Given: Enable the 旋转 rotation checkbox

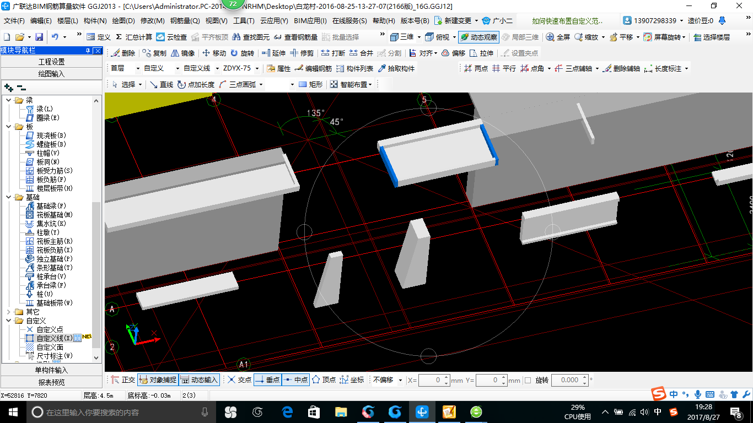Looking at the screenshot, I should click(x=528, y=380).
